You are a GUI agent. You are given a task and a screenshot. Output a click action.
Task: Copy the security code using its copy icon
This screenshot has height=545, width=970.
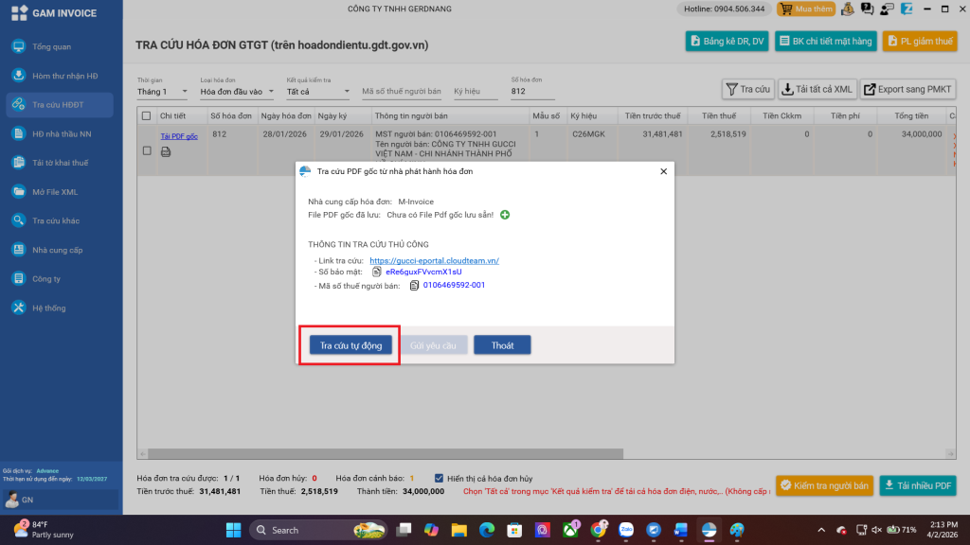click(x=377, y=272)
